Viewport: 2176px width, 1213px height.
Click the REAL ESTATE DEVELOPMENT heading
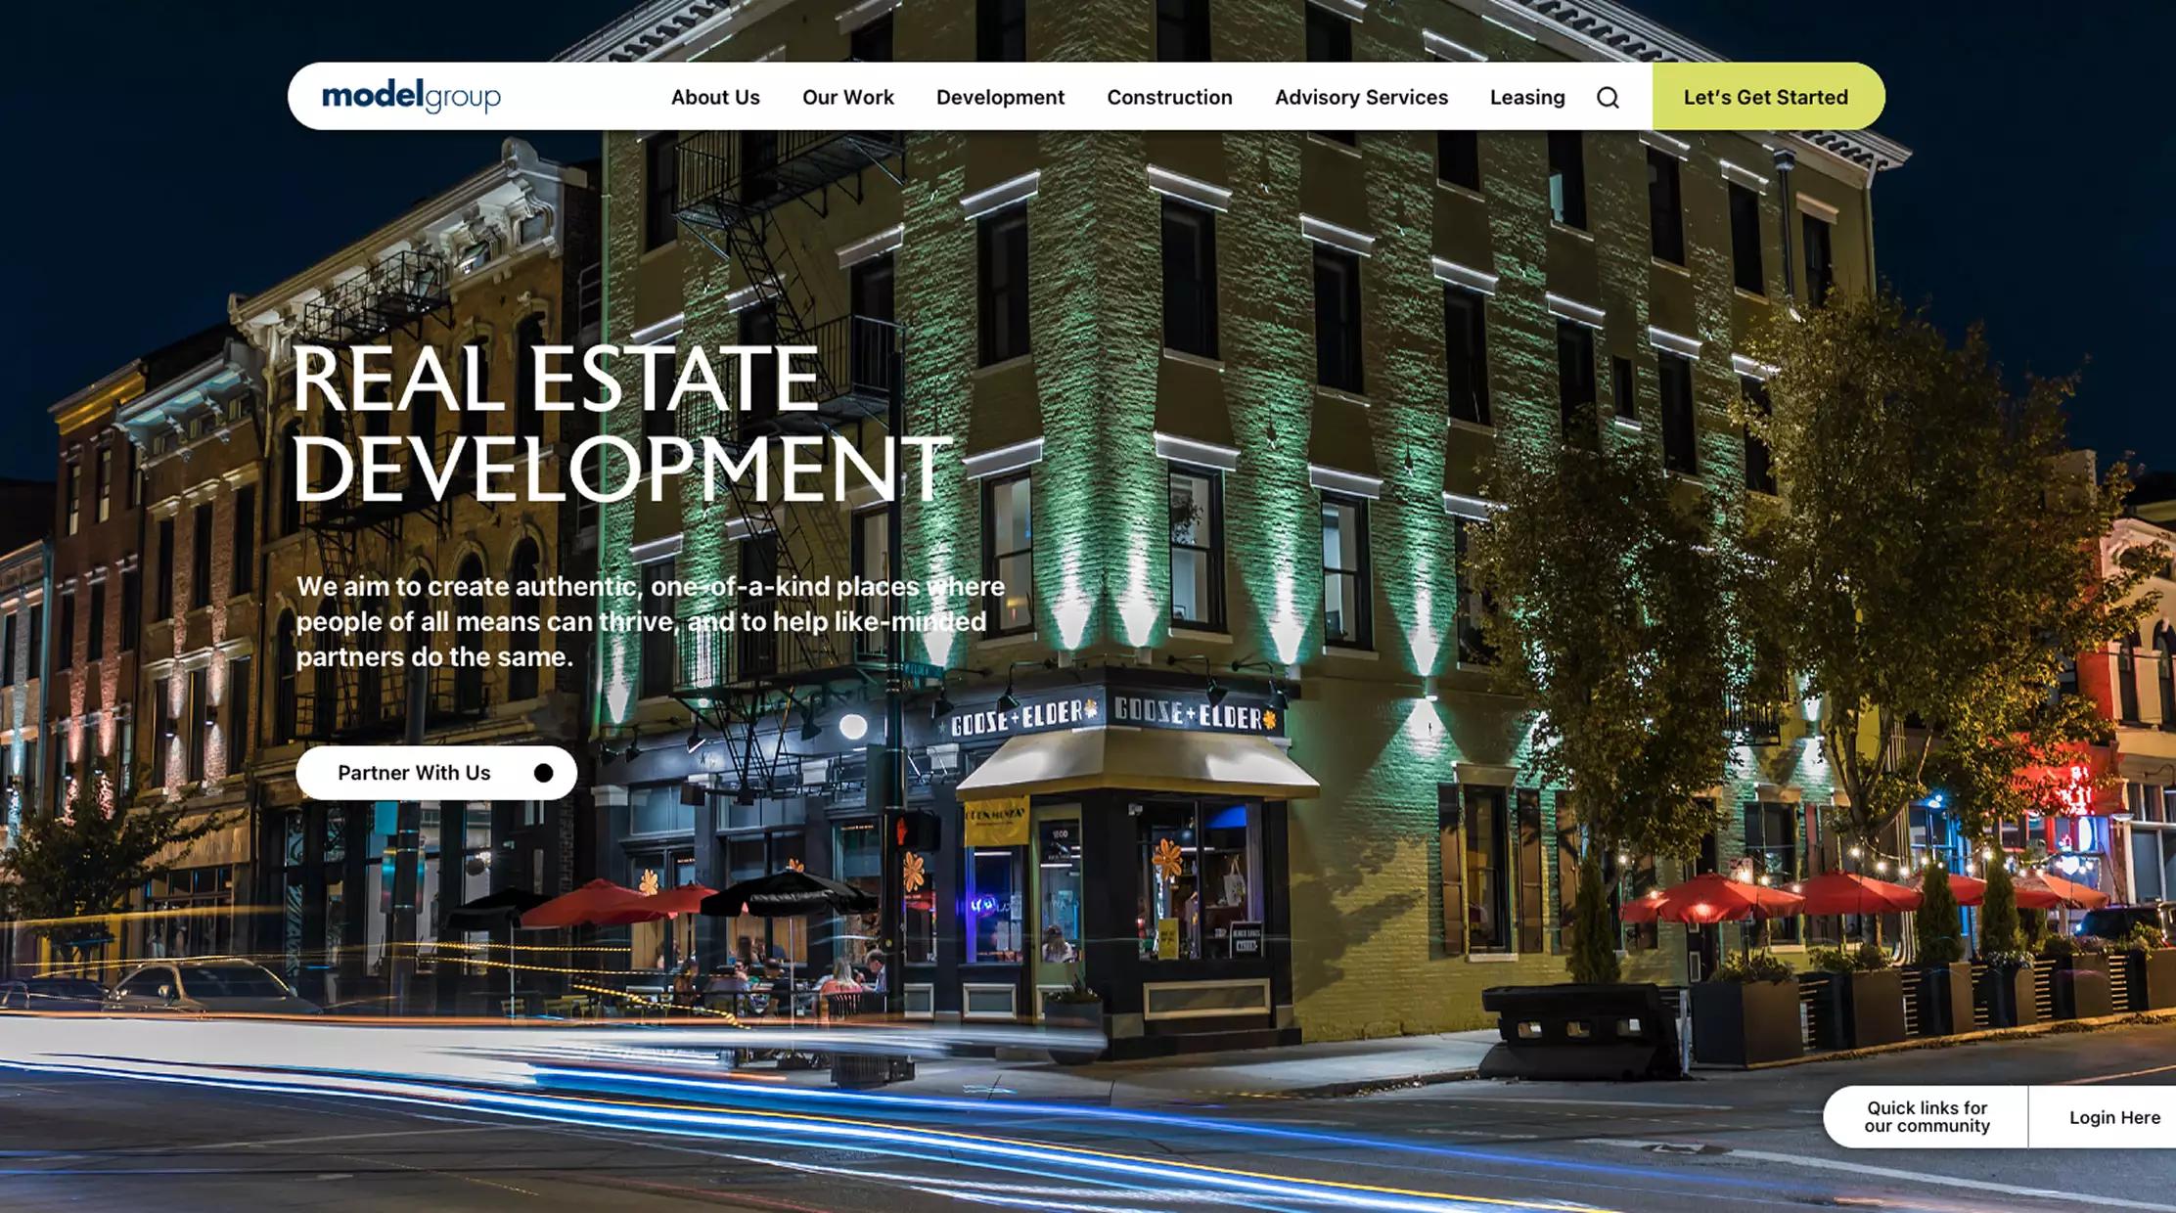tap(621, 424)
